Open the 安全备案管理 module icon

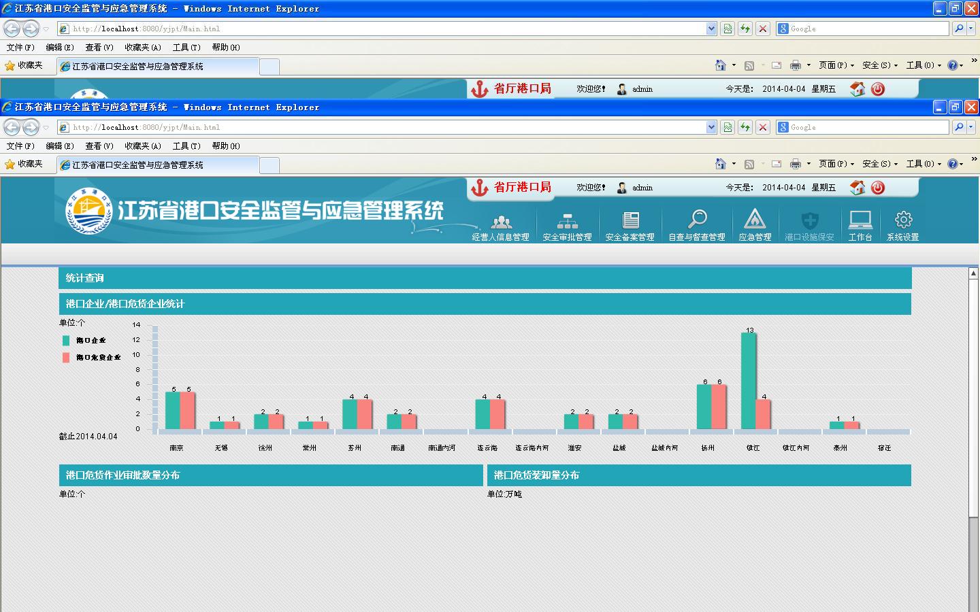coord(630,220)
